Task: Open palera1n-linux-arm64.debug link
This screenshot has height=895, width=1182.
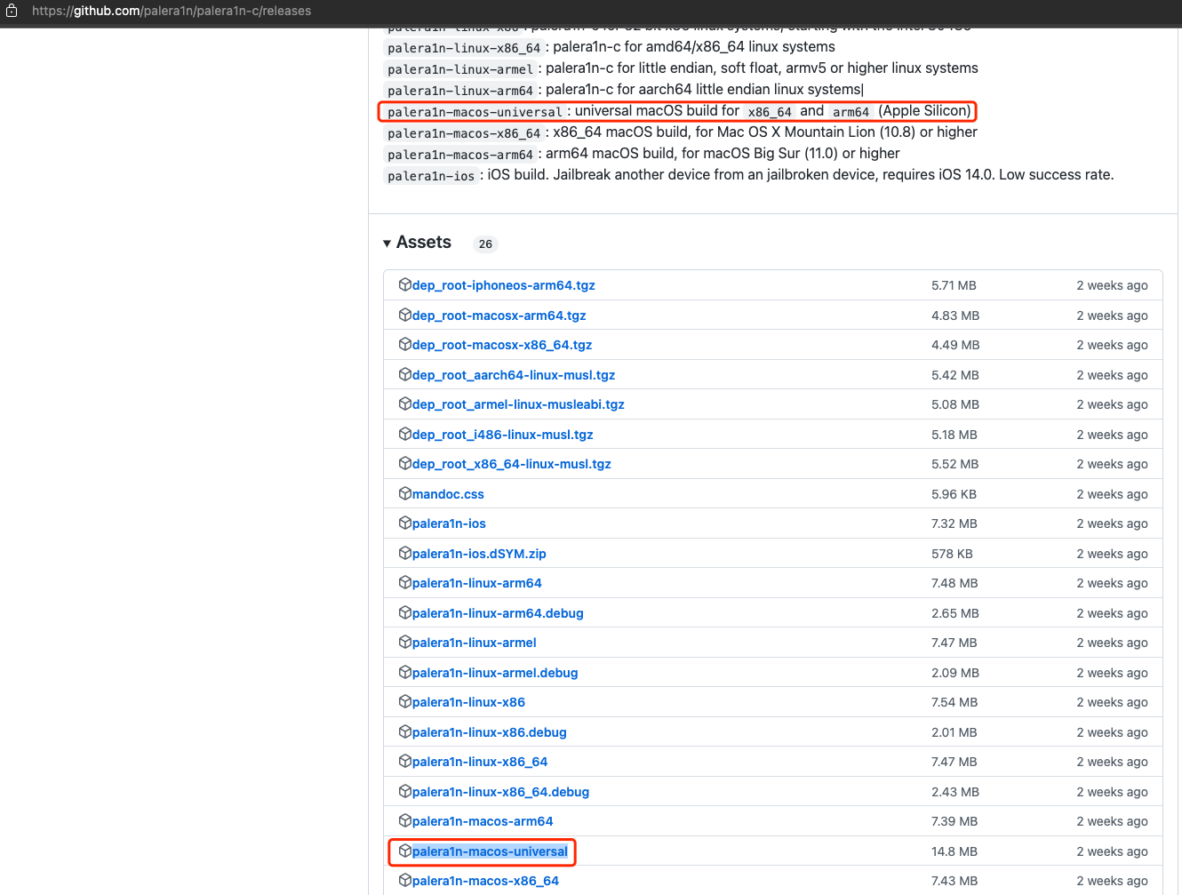Action: 498,613
